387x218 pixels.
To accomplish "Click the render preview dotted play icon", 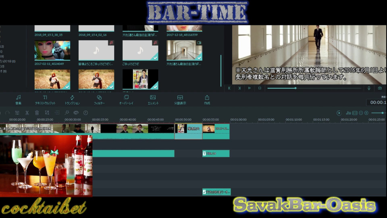I will (339, 113).
